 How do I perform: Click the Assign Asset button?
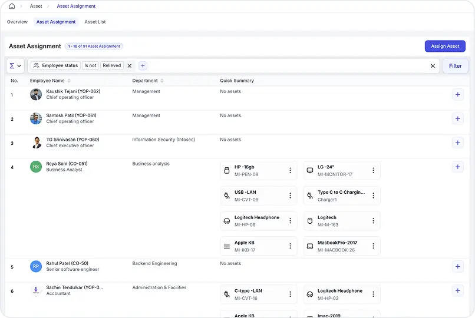click(445, 46)
